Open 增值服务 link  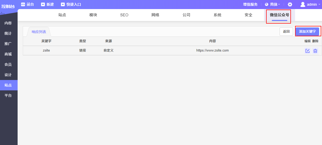[x=250, y=4]
